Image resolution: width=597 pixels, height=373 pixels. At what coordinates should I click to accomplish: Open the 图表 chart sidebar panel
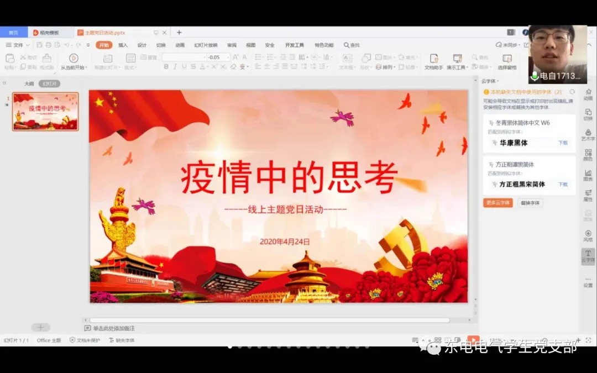pyautogui.click(x=588, y=174)
